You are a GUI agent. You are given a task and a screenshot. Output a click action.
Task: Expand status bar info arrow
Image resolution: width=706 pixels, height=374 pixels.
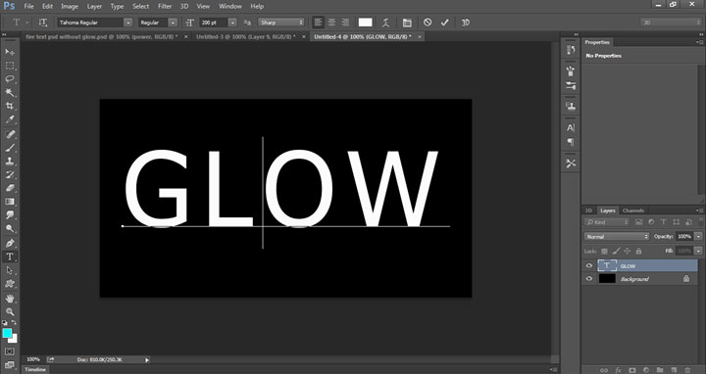point(147,359)
